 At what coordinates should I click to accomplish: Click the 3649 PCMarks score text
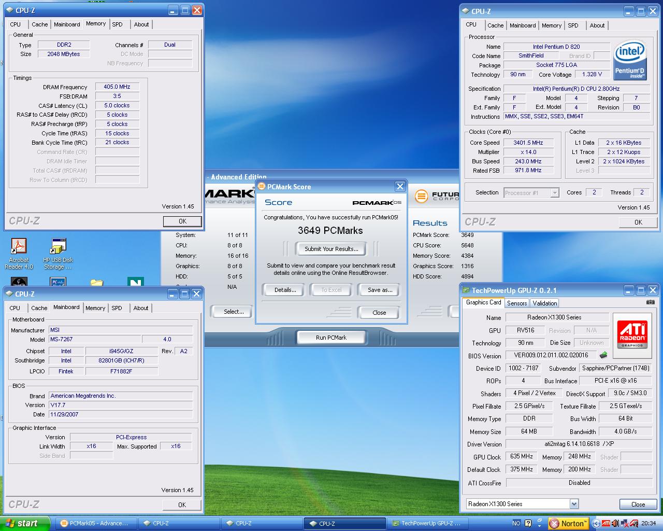330,230
